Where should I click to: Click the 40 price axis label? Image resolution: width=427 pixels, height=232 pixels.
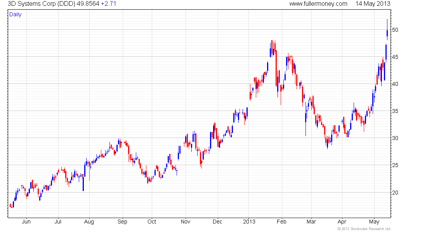[395, 84]
